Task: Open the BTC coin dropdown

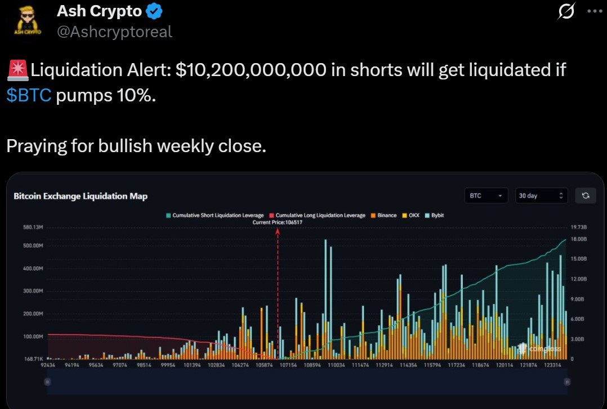Action: pyautogui.click(x=486, y=195)
